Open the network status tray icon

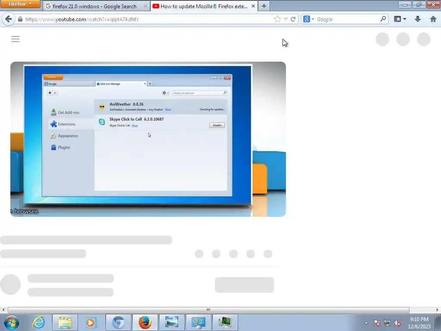[387, 323]
